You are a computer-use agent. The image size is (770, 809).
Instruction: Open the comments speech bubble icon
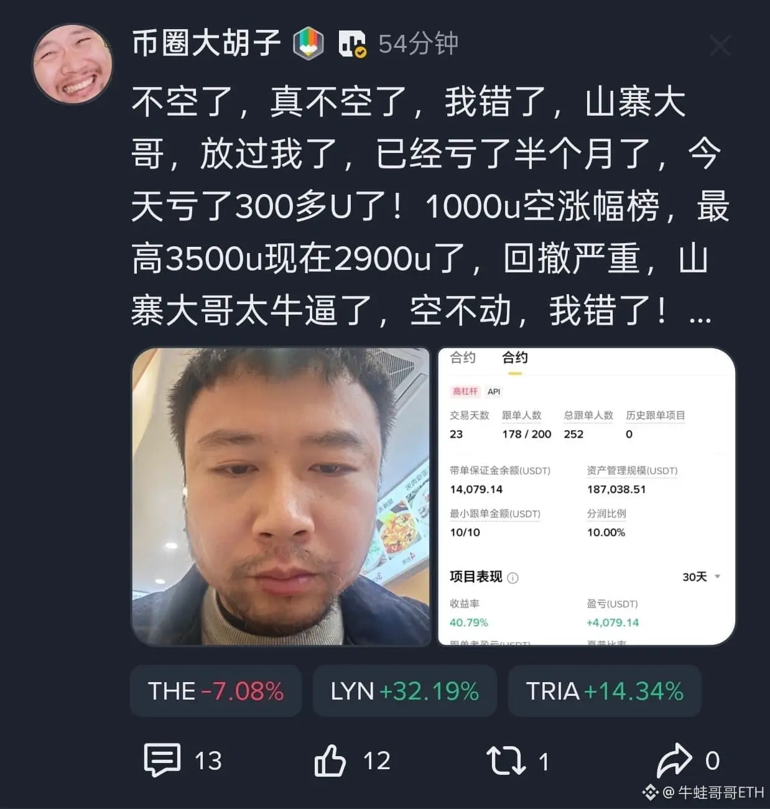[x=162, y=759]
